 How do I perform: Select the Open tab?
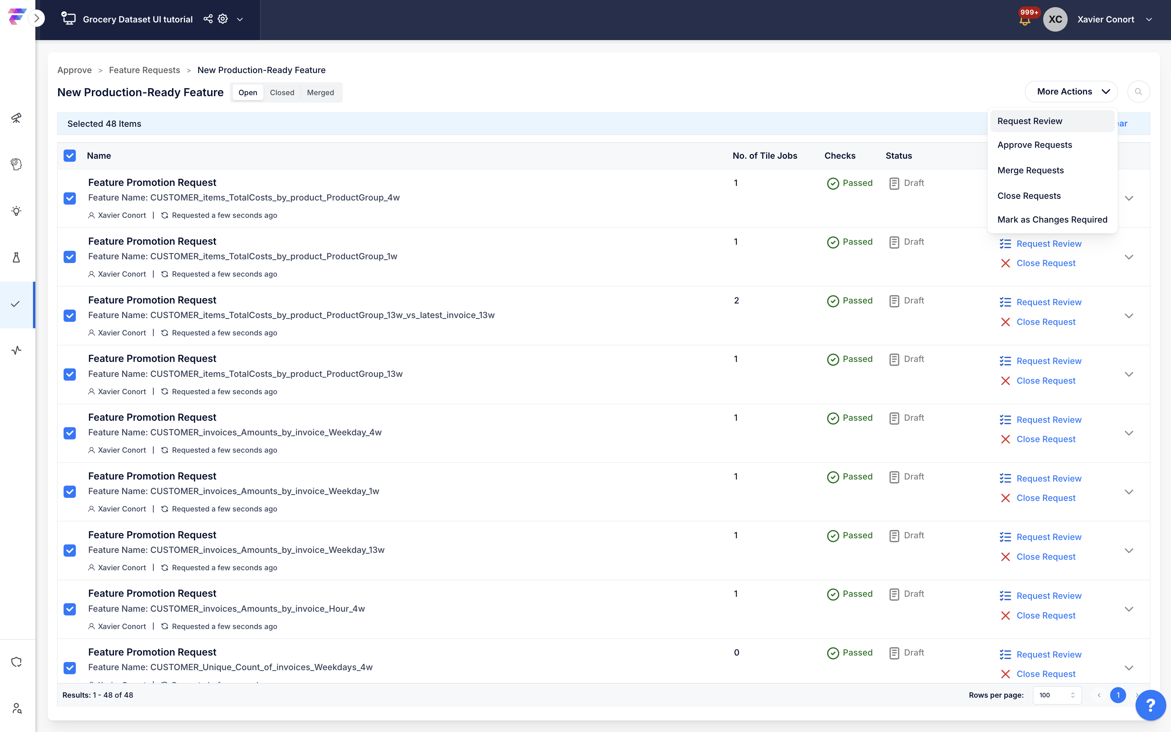tap(248, 92)
